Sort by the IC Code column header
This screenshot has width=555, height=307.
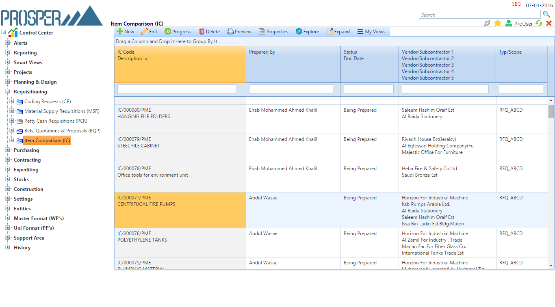(180, 65)
